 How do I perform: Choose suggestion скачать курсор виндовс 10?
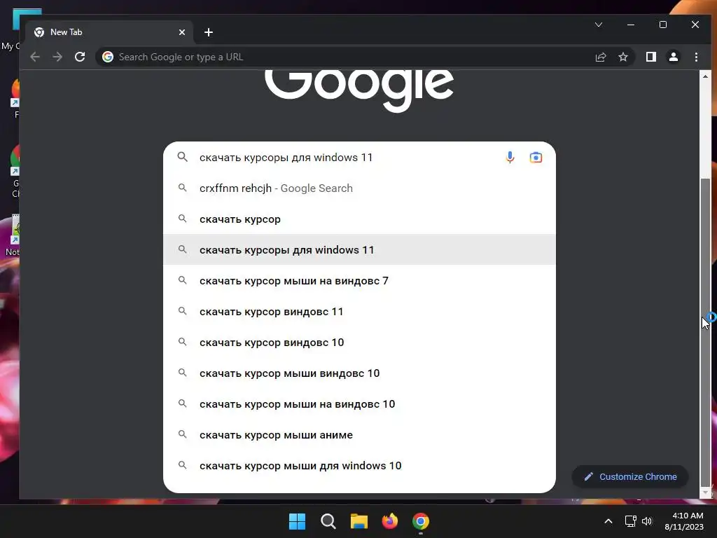[359, 342]
